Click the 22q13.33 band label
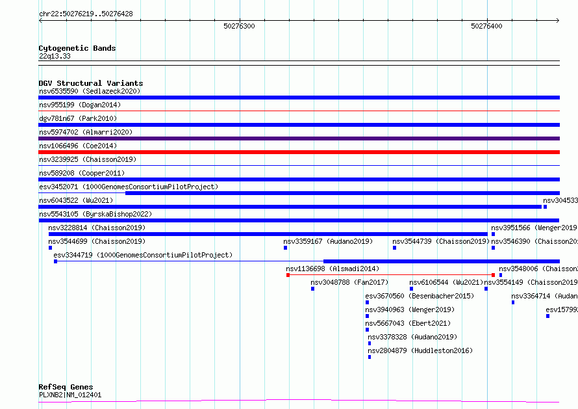Viewport: 578px width, 409px height. pos(55,56)
